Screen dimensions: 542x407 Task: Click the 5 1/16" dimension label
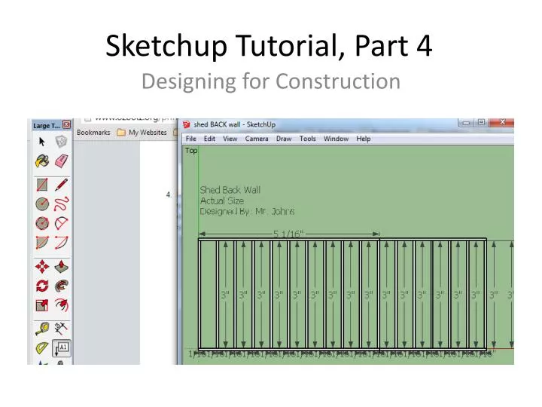tap(288, 234)
